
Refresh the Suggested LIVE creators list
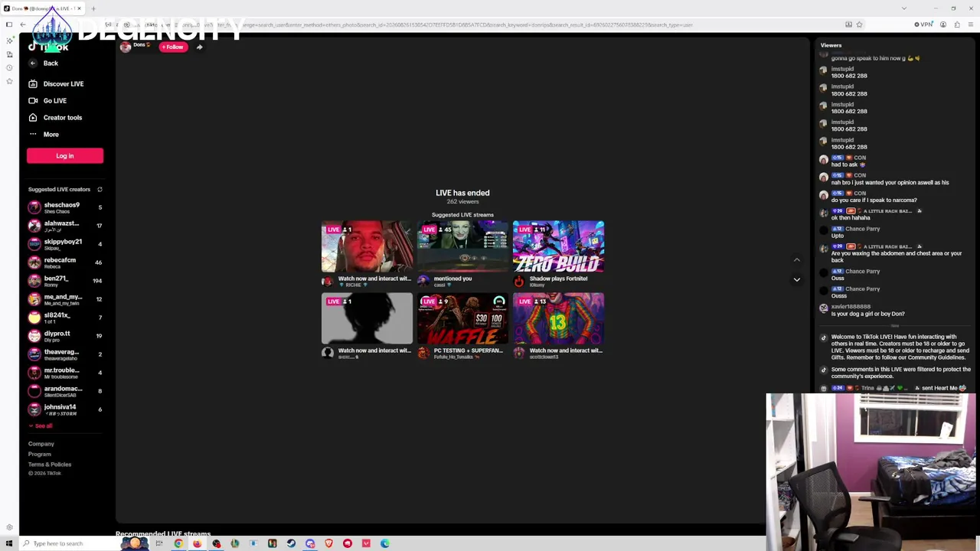[100, 190]
